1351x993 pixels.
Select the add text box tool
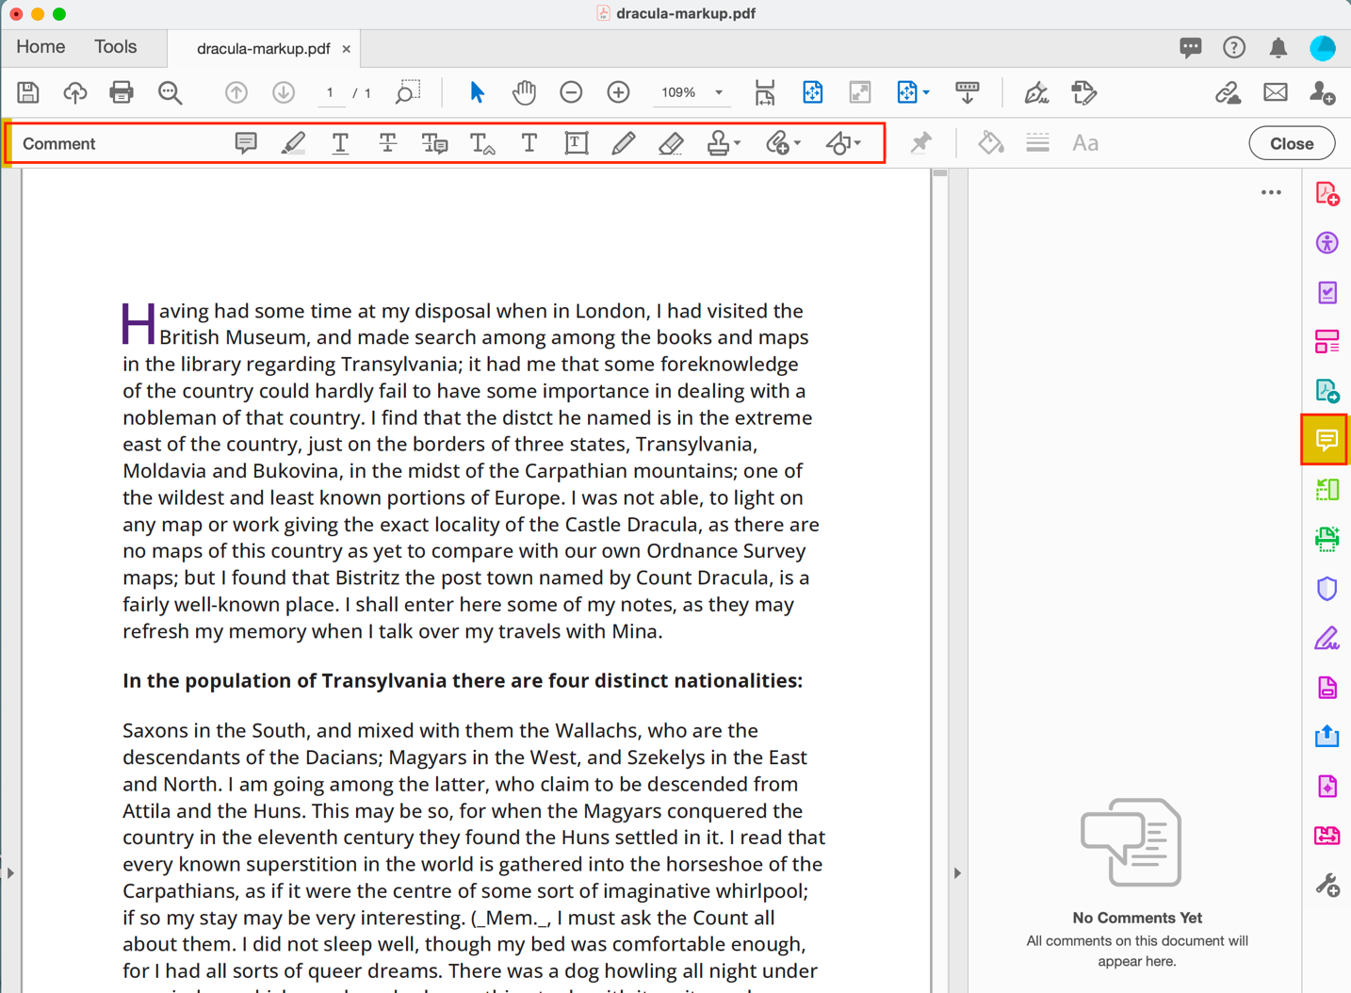click(576, 143)
